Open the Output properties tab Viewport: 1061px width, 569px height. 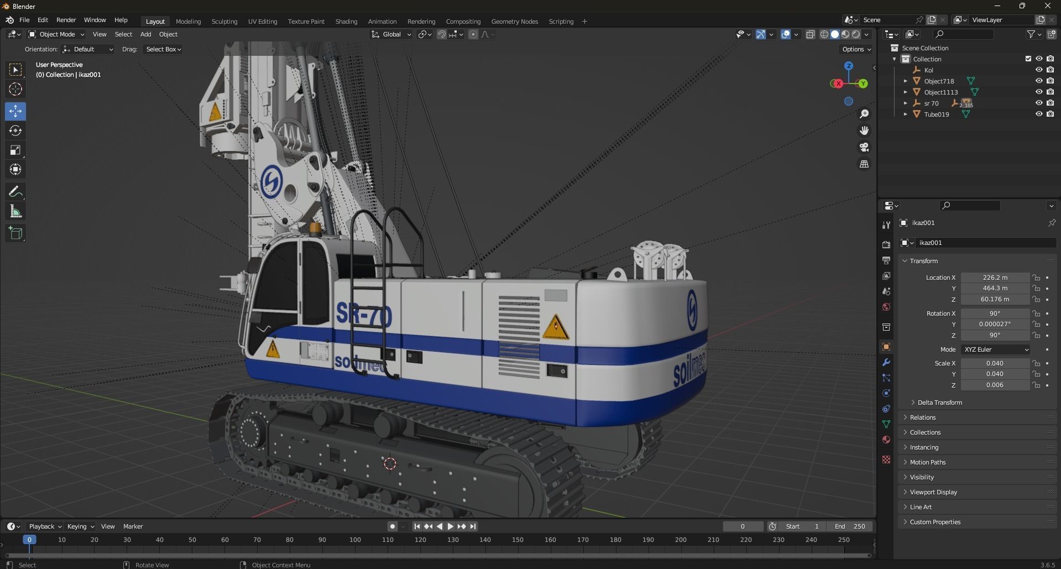(886, 260)
